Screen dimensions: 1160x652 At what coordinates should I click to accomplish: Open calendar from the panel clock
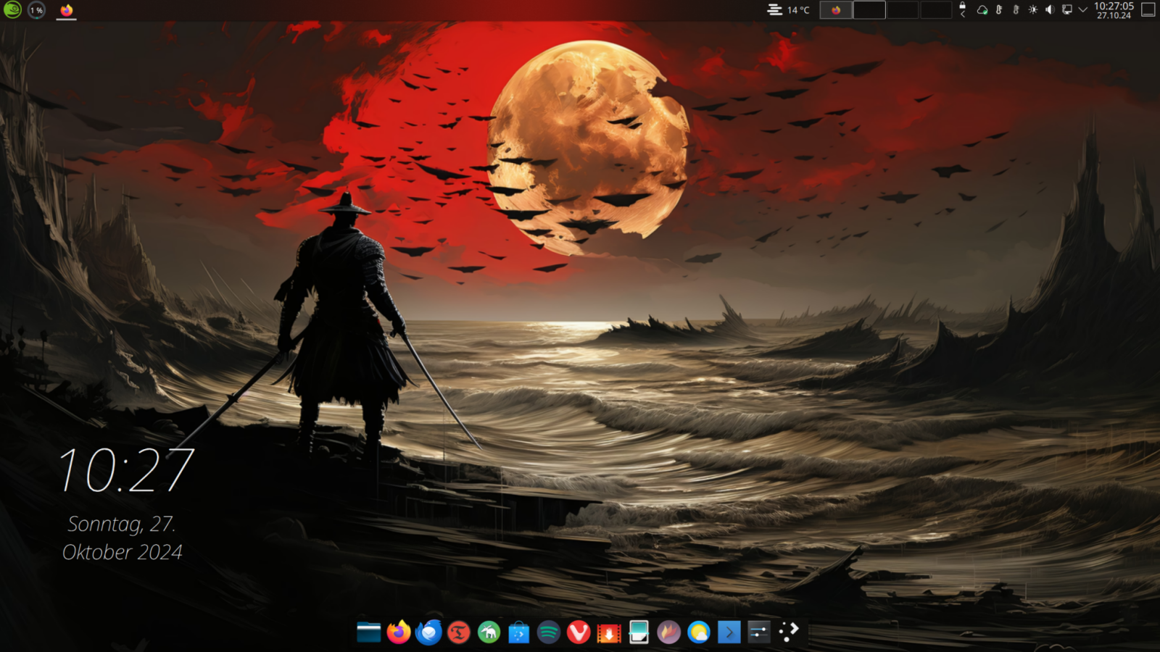[1114, 10]
